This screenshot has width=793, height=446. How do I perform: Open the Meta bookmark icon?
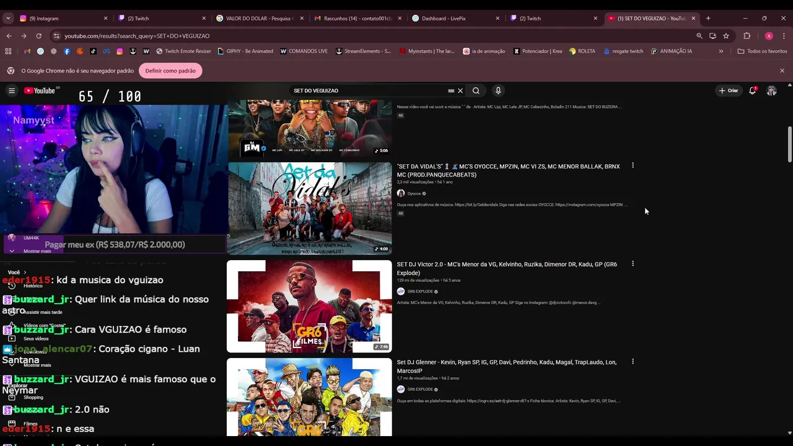pyautogui.click(x=107, y=51)
